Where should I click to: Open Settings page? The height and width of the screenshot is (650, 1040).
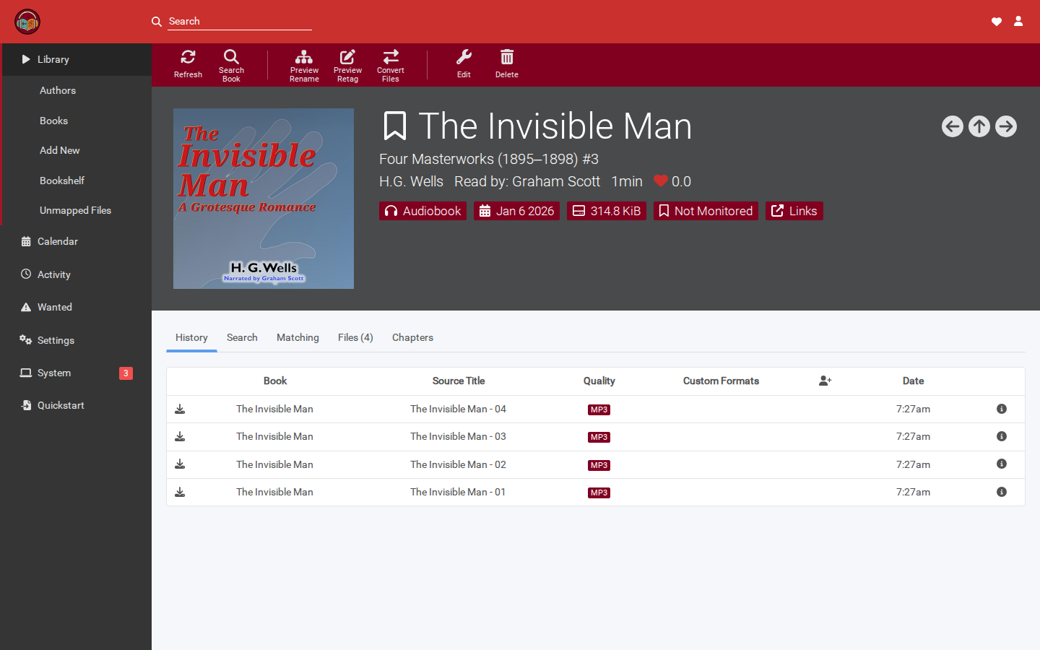pos(76,340)
